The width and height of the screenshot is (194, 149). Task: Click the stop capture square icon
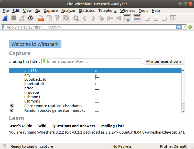[14, 18]
